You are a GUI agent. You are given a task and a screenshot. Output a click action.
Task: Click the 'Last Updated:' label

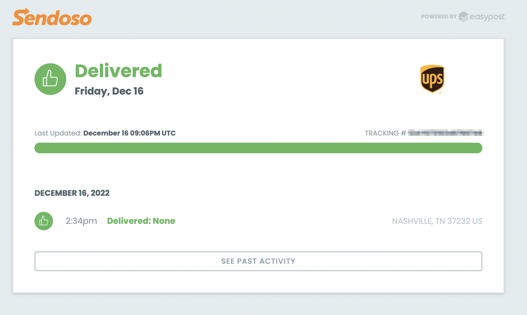(58, 133)
